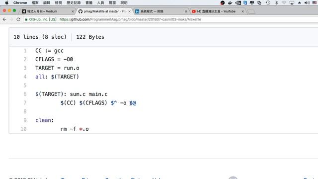
Task: Open a new tab with the new-tab button
Action: click(x=251, y=11)
